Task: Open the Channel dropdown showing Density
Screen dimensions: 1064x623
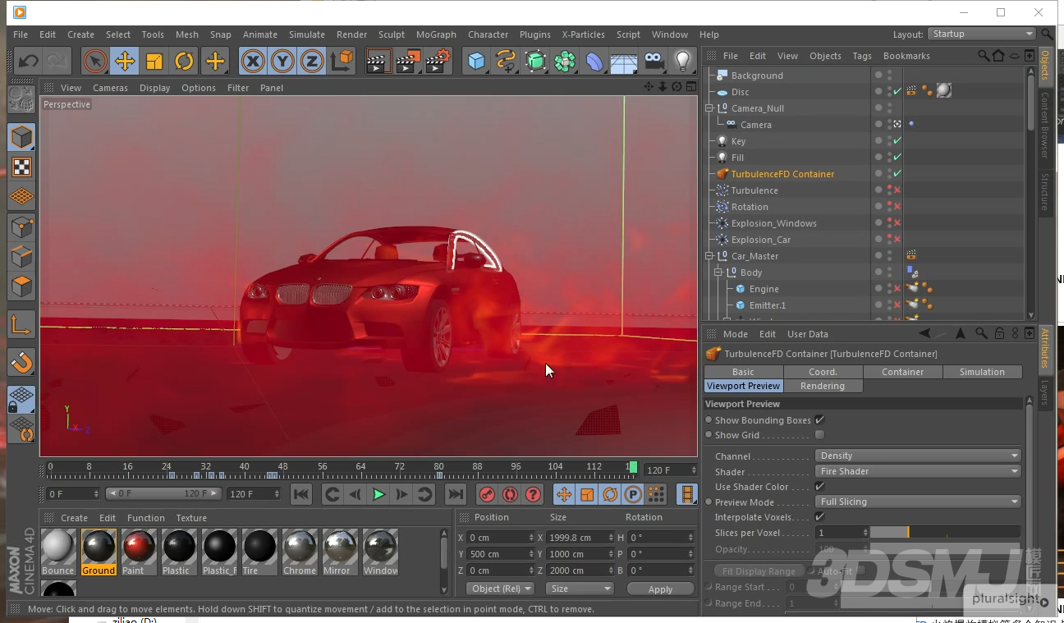Action: (918, 456)
